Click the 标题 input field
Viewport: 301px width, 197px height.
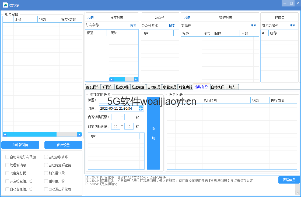tap(121, 100)
